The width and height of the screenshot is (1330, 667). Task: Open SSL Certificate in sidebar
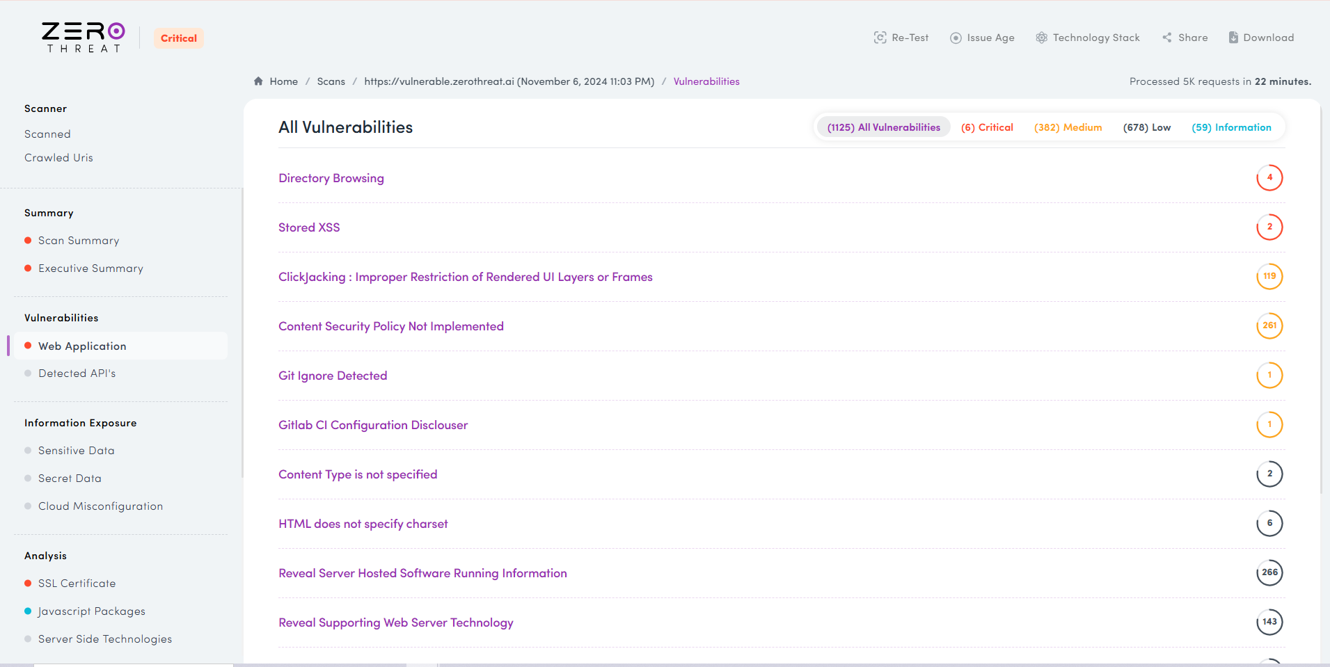click(77, 584)
